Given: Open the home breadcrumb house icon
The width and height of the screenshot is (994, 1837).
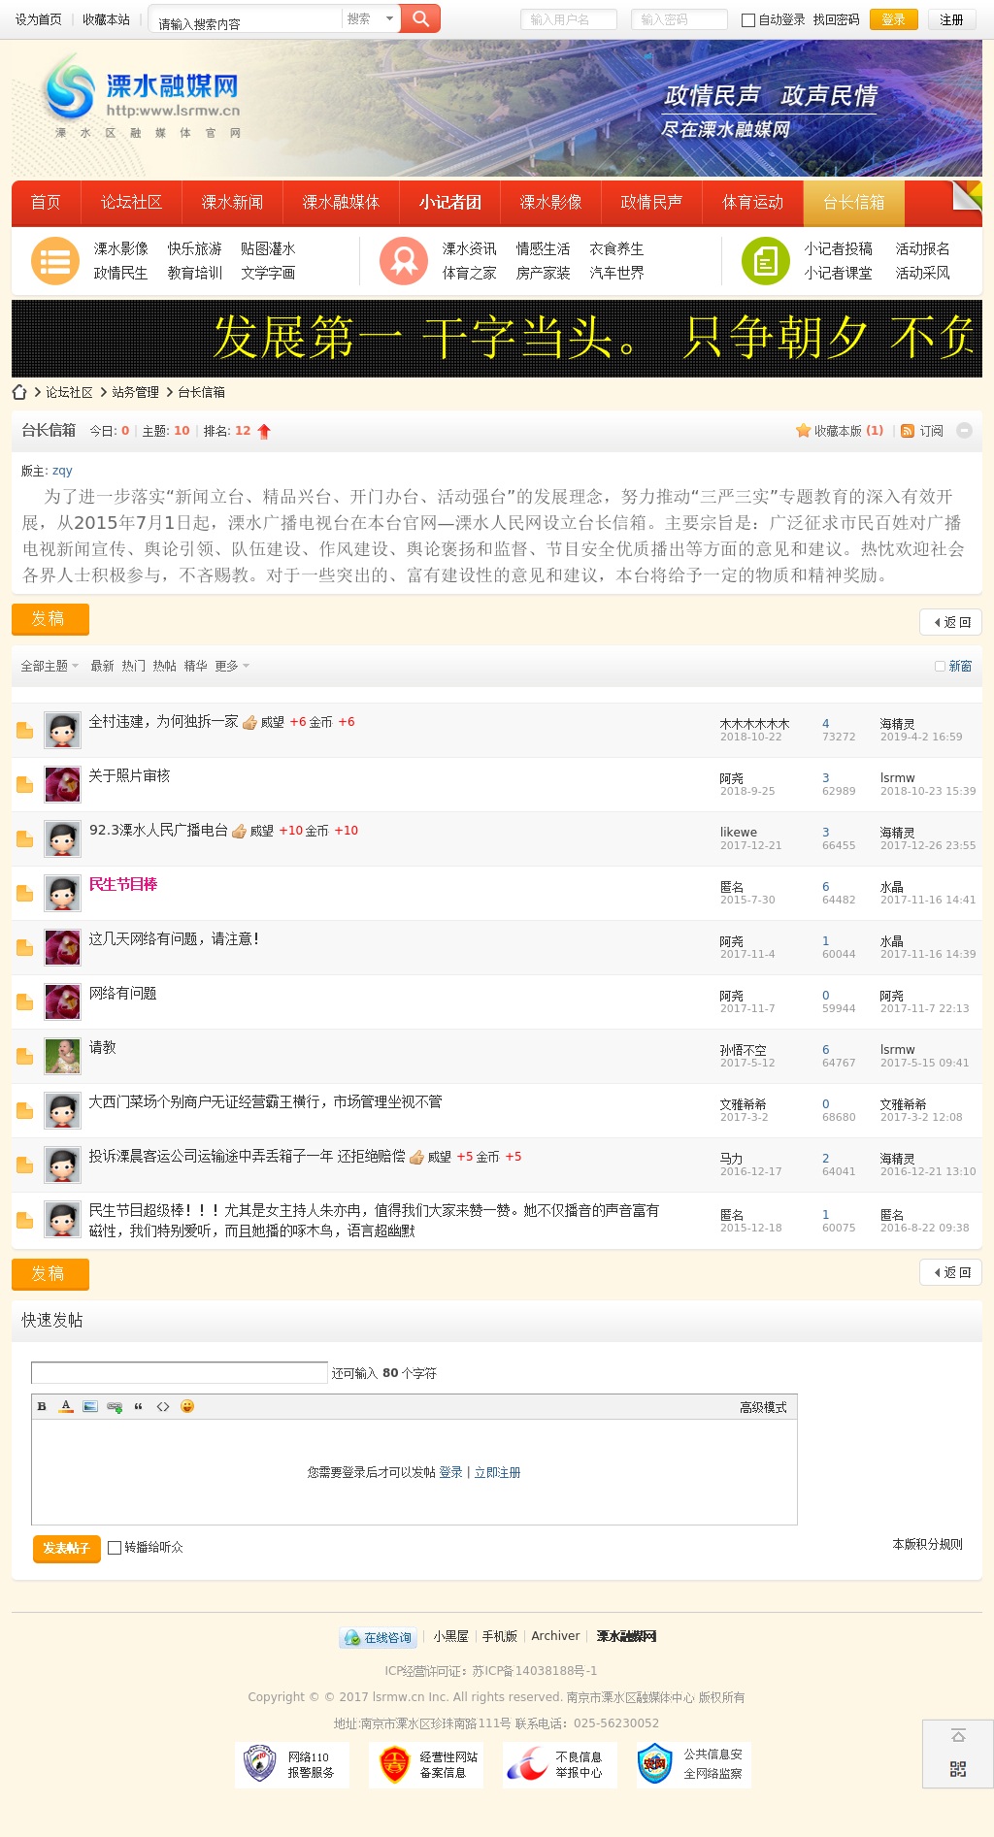Looking at the screenshot, I should [19, 392].
